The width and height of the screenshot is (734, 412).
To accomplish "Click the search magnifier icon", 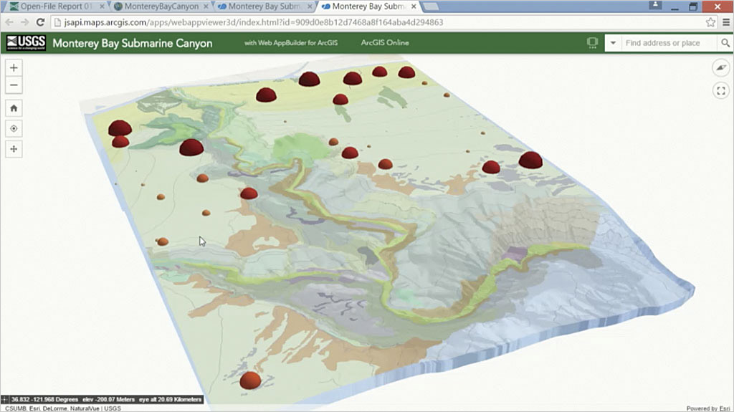I will click(725, 43).
